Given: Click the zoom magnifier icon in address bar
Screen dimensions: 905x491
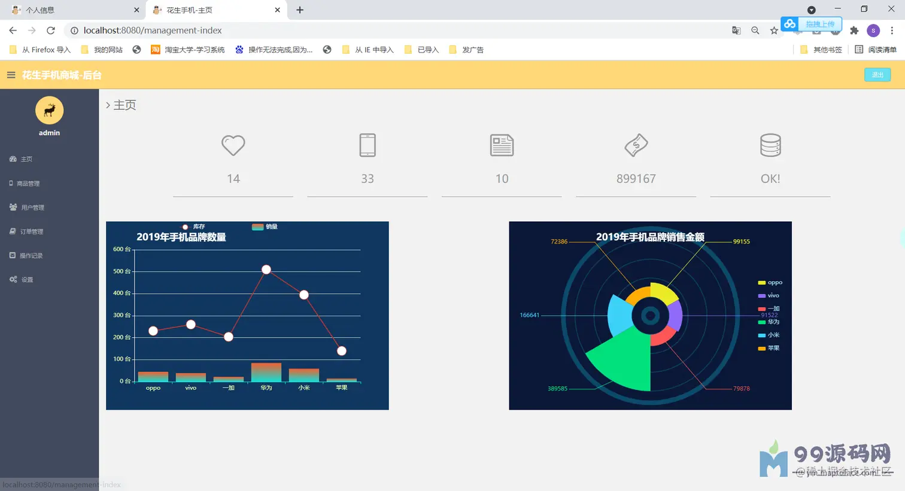Looking at the screenshot, I should tap(755, 31).
